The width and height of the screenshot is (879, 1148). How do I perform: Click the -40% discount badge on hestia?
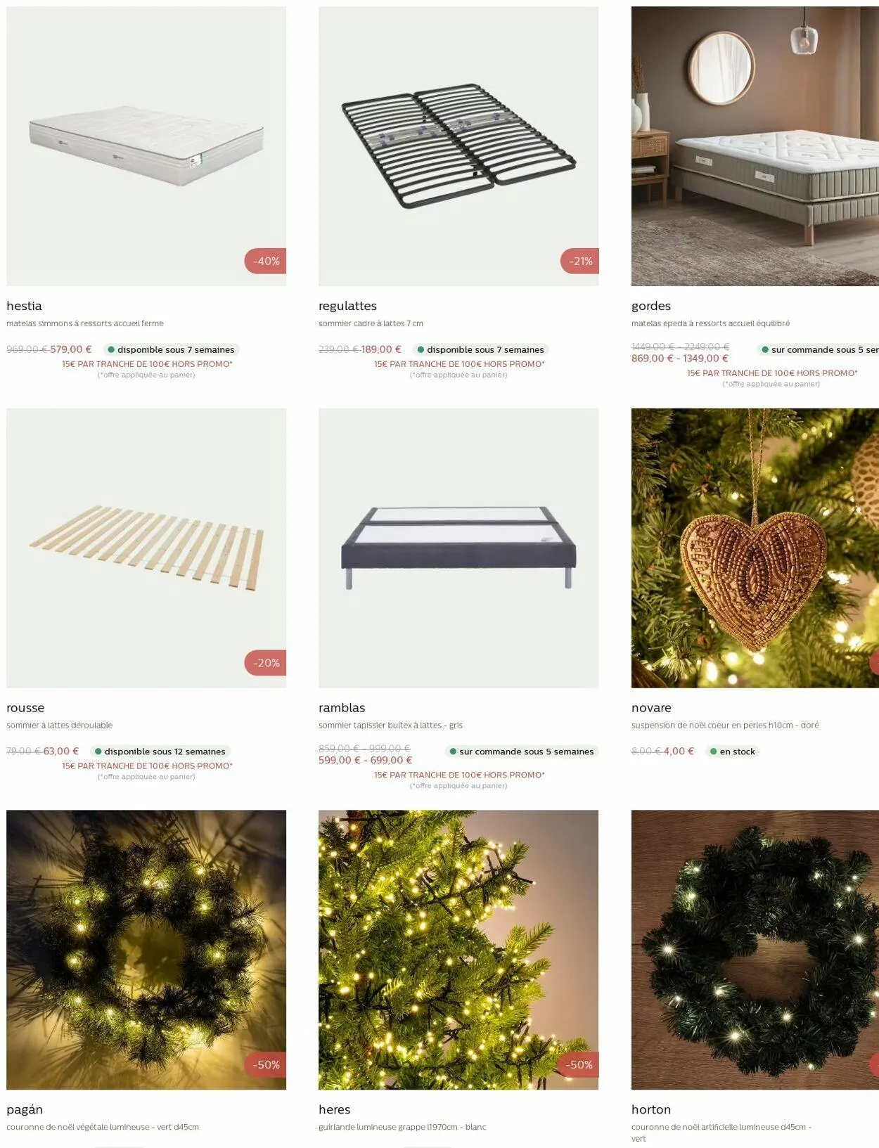click(266, 261)
